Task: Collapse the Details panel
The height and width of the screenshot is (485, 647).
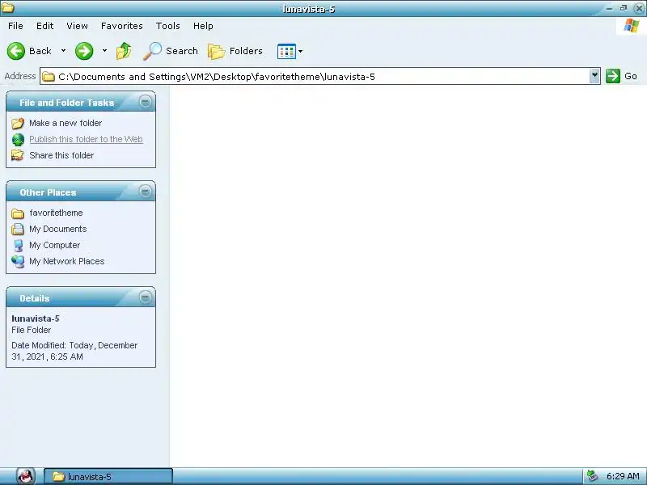Action: click(146, 297)
